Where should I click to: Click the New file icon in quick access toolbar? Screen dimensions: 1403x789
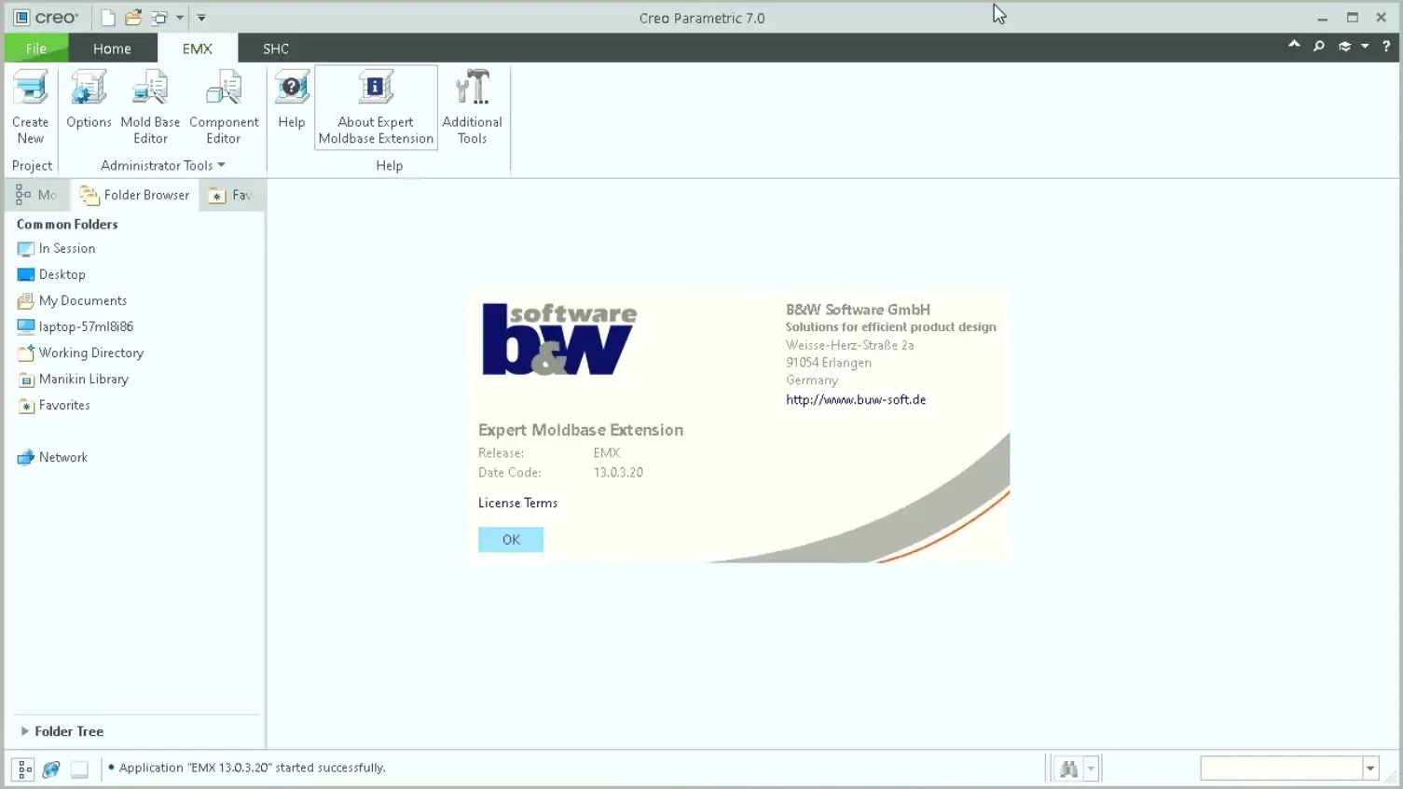pos(108,18)
